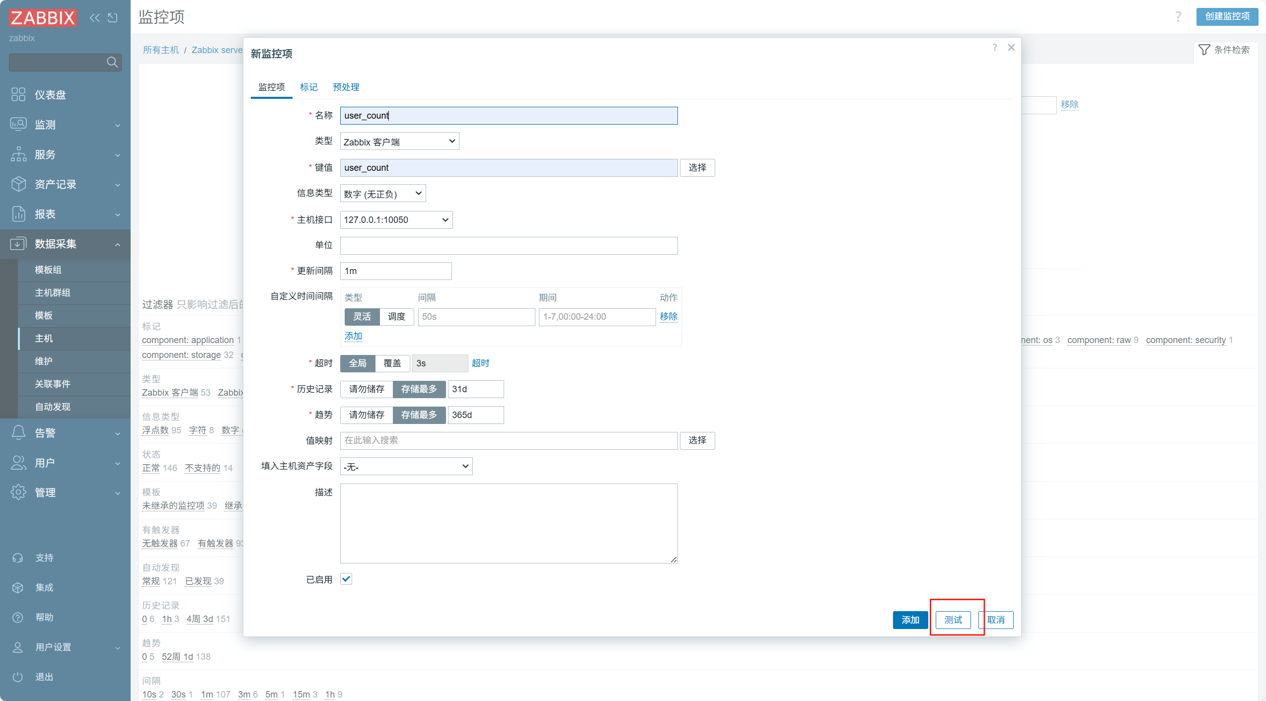
Task: Click the 退出 power icon
Action: 18,677
